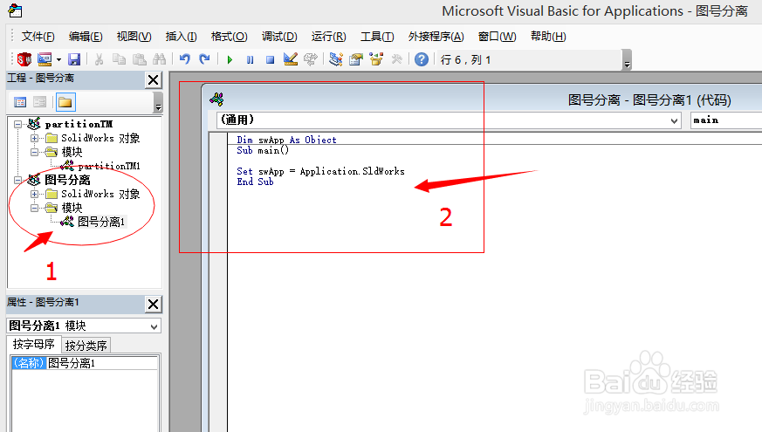Open the 外接程序(A) menu
Screen dimensions: 762x432
436,37
